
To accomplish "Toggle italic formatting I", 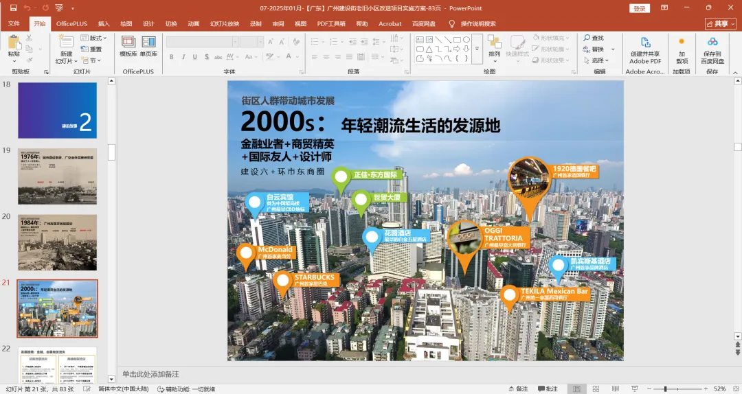I will pos(183,57).
